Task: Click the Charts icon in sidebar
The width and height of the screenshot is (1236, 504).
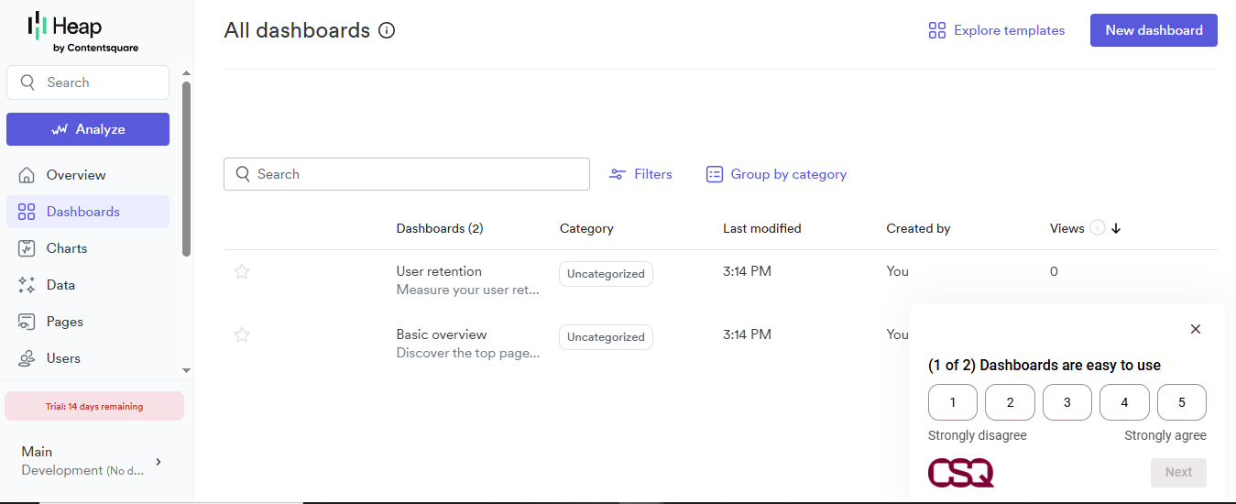Action: [x=27, y=248]
